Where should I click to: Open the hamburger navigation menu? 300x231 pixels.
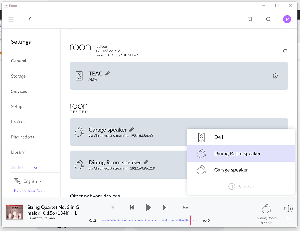coord(11,19)
